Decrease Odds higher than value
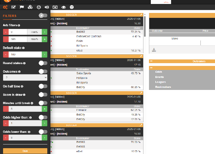215x154 pixels. [6, 123]
